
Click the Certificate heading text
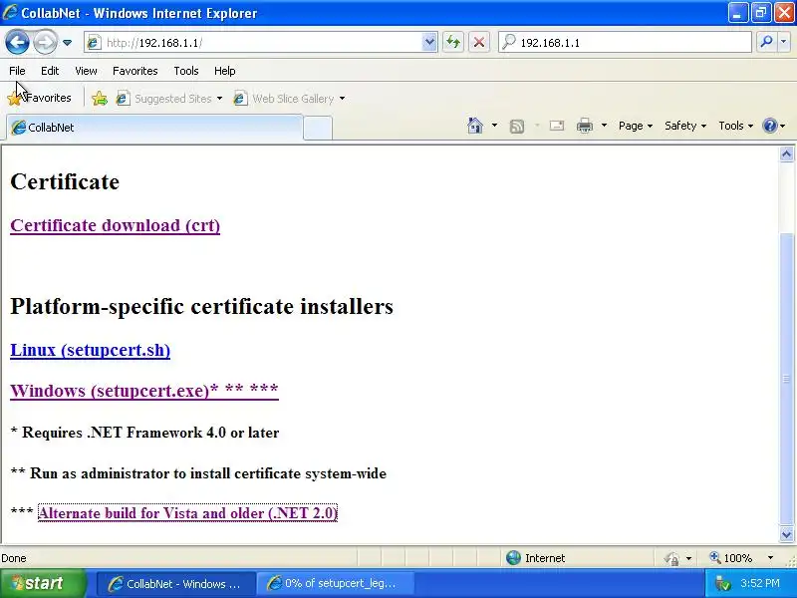pyautogui.click(x=65, y=181)
